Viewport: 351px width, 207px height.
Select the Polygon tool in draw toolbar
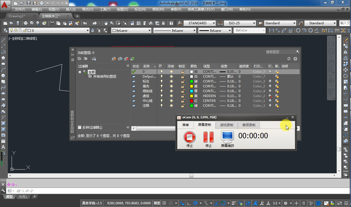click(3, 58)
